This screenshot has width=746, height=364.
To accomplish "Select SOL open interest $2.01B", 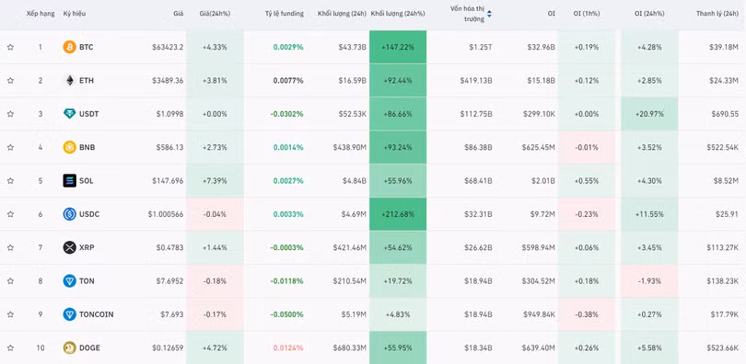I will click(x=542, y=180).
